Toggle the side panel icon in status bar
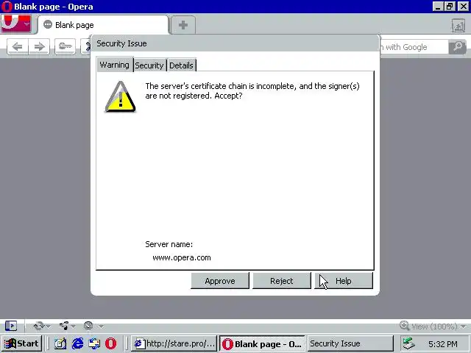This screenshot has width=471, height=353. point(11,326)
